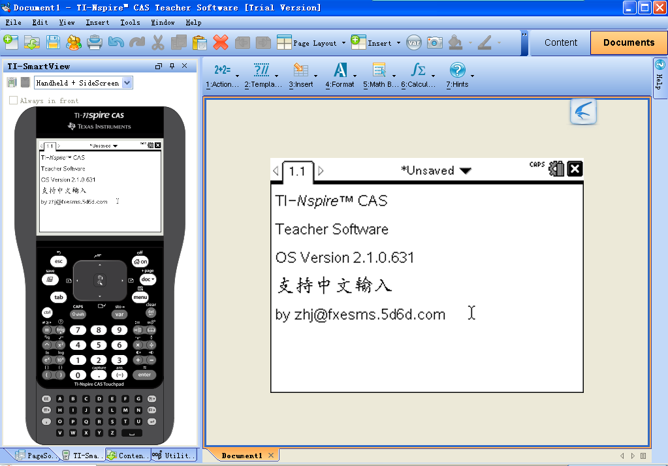Select page tab 1.1
668x466 pixels.
(297, 171)
